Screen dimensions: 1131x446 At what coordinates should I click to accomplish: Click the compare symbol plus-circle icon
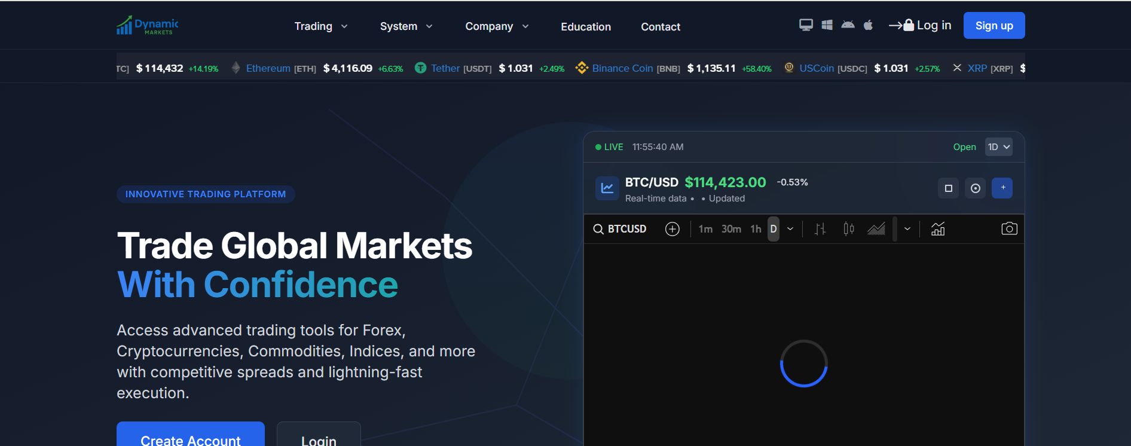(x=673, y=229)
